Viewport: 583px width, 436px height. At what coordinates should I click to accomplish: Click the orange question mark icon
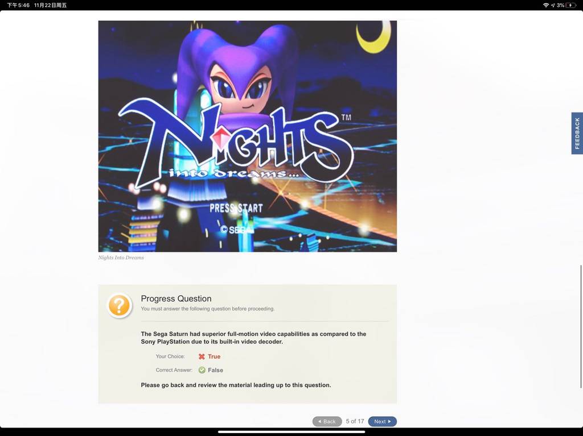tap(119, 305)
